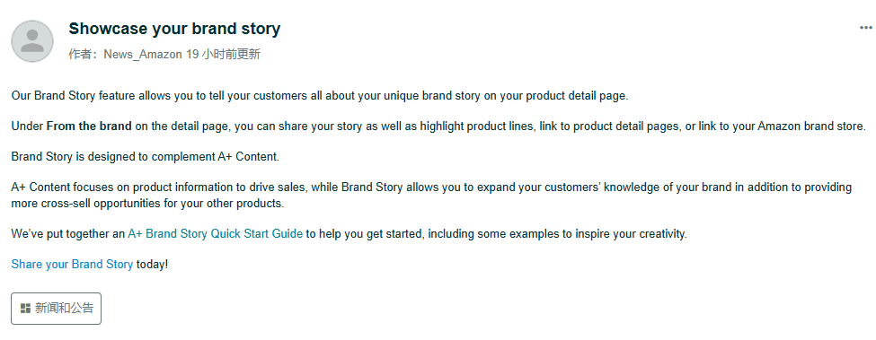Open the three-dot more options menu
This screenshot has height=340, width=876.
(865, 28)
